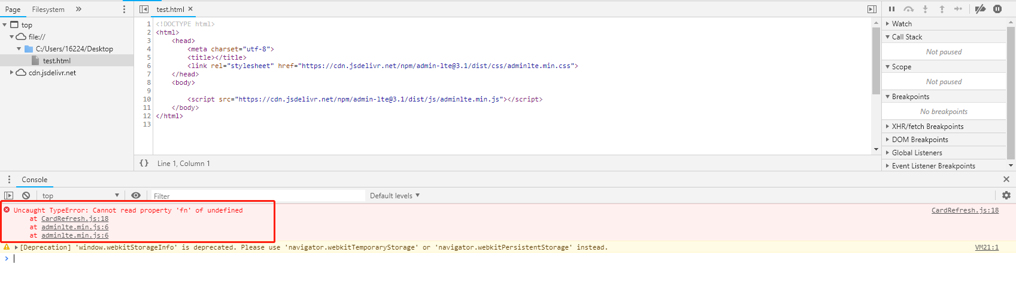This screenshot has height=289, width=1016.
Task: Open second adminlte.min.js:6 stack link
Action: [x=75, y=236]
